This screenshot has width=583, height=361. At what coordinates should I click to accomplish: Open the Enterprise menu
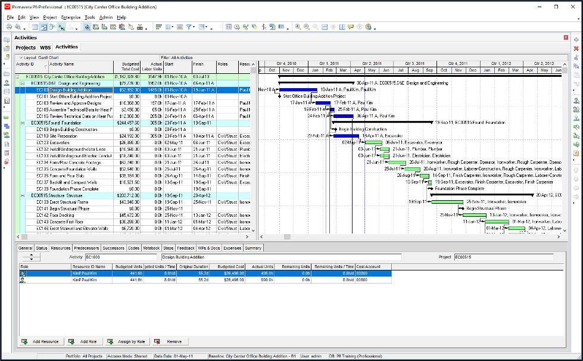(x=70, y=18)
